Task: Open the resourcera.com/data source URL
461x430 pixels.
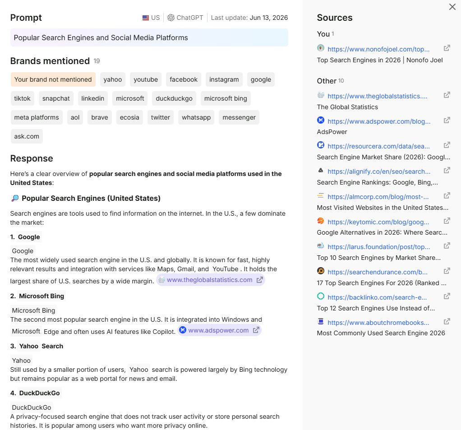Action: 379,146
